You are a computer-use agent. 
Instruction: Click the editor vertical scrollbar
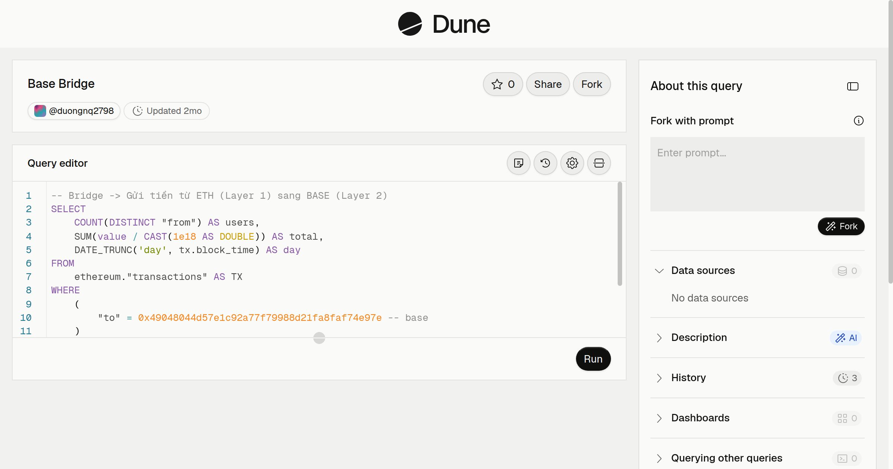click(x=620, y=234)
